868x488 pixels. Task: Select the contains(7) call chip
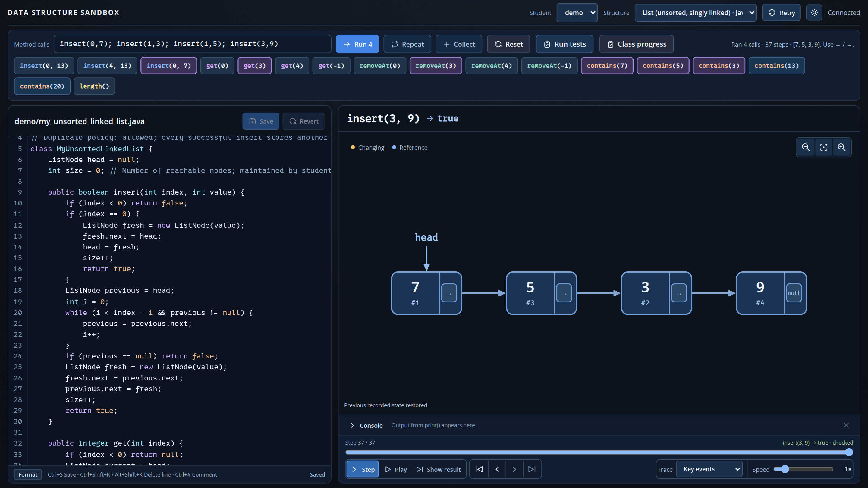click(x=607, y=66)
